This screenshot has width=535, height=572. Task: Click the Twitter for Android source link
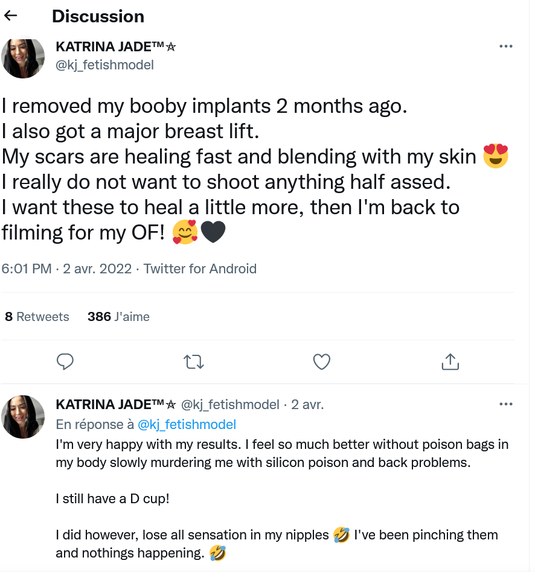tap(200, 269)
